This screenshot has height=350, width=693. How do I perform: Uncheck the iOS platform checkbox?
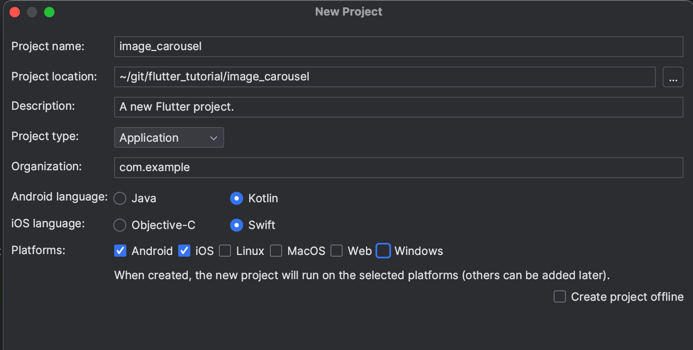click(184, 251)
